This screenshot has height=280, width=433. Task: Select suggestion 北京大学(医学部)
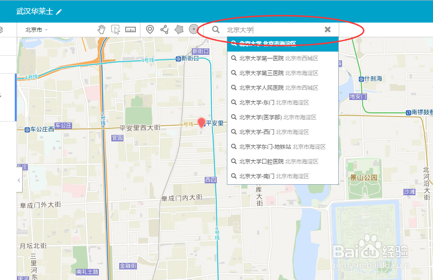[x=283, y=117]
